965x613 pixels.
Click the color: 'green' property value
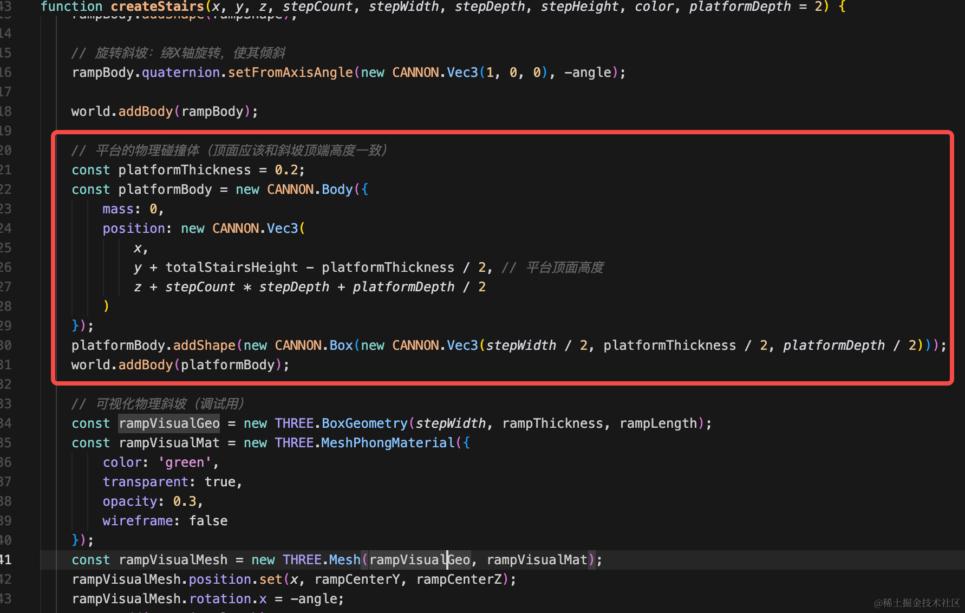click(185, 462)
